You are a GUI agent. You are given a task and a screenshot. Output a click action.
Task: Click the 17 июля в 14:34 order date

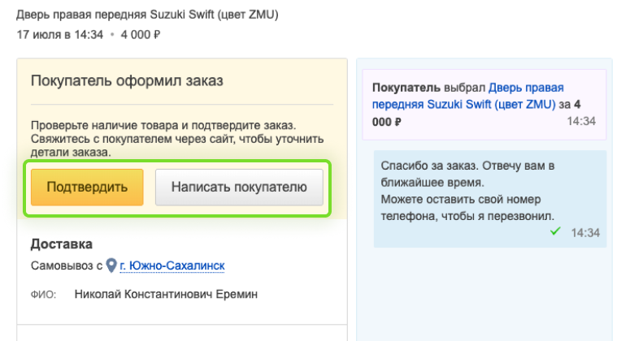pos(60,35)
